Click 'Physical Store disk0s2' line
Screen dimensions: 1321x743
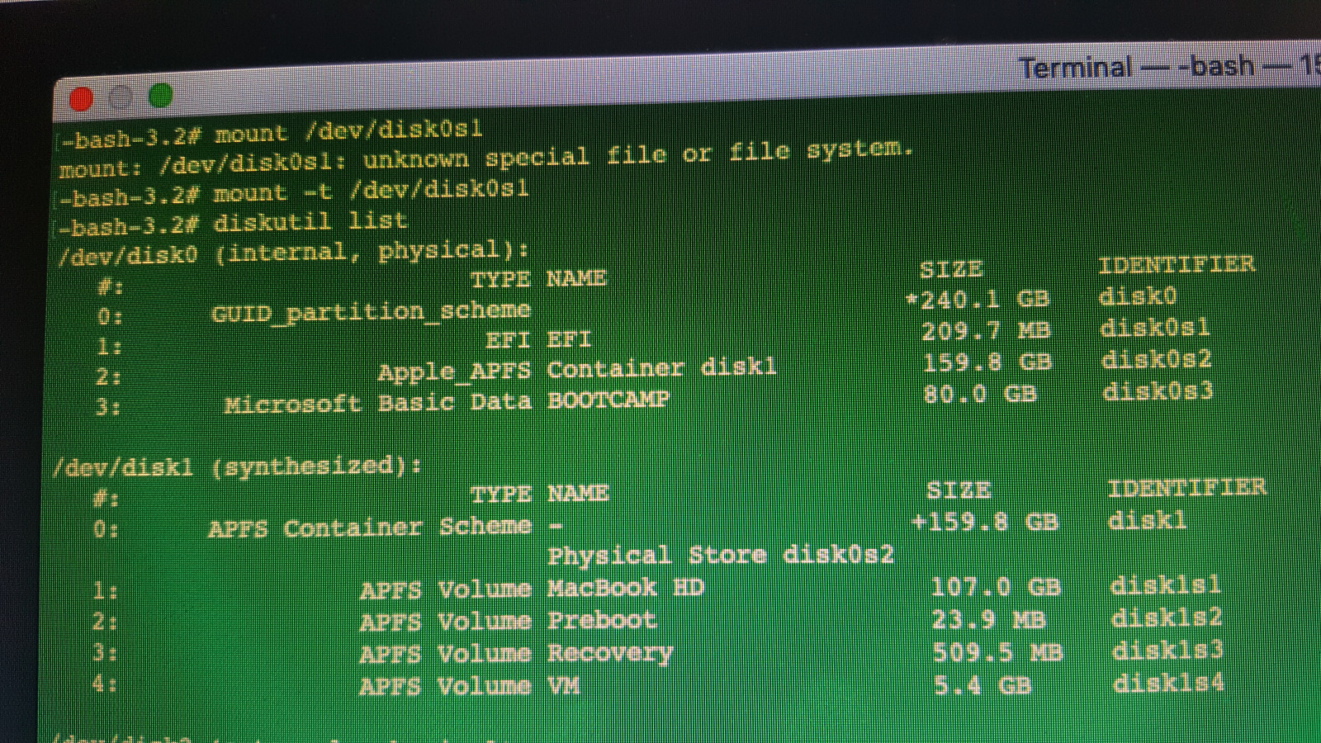click(721, 555)
